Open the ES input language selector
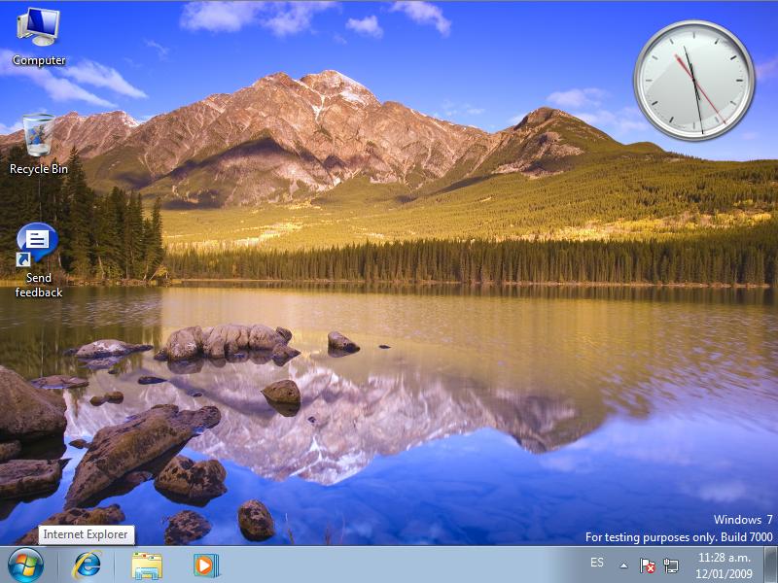The height and width of the screenshot is (583, 778). coord(597,564)
